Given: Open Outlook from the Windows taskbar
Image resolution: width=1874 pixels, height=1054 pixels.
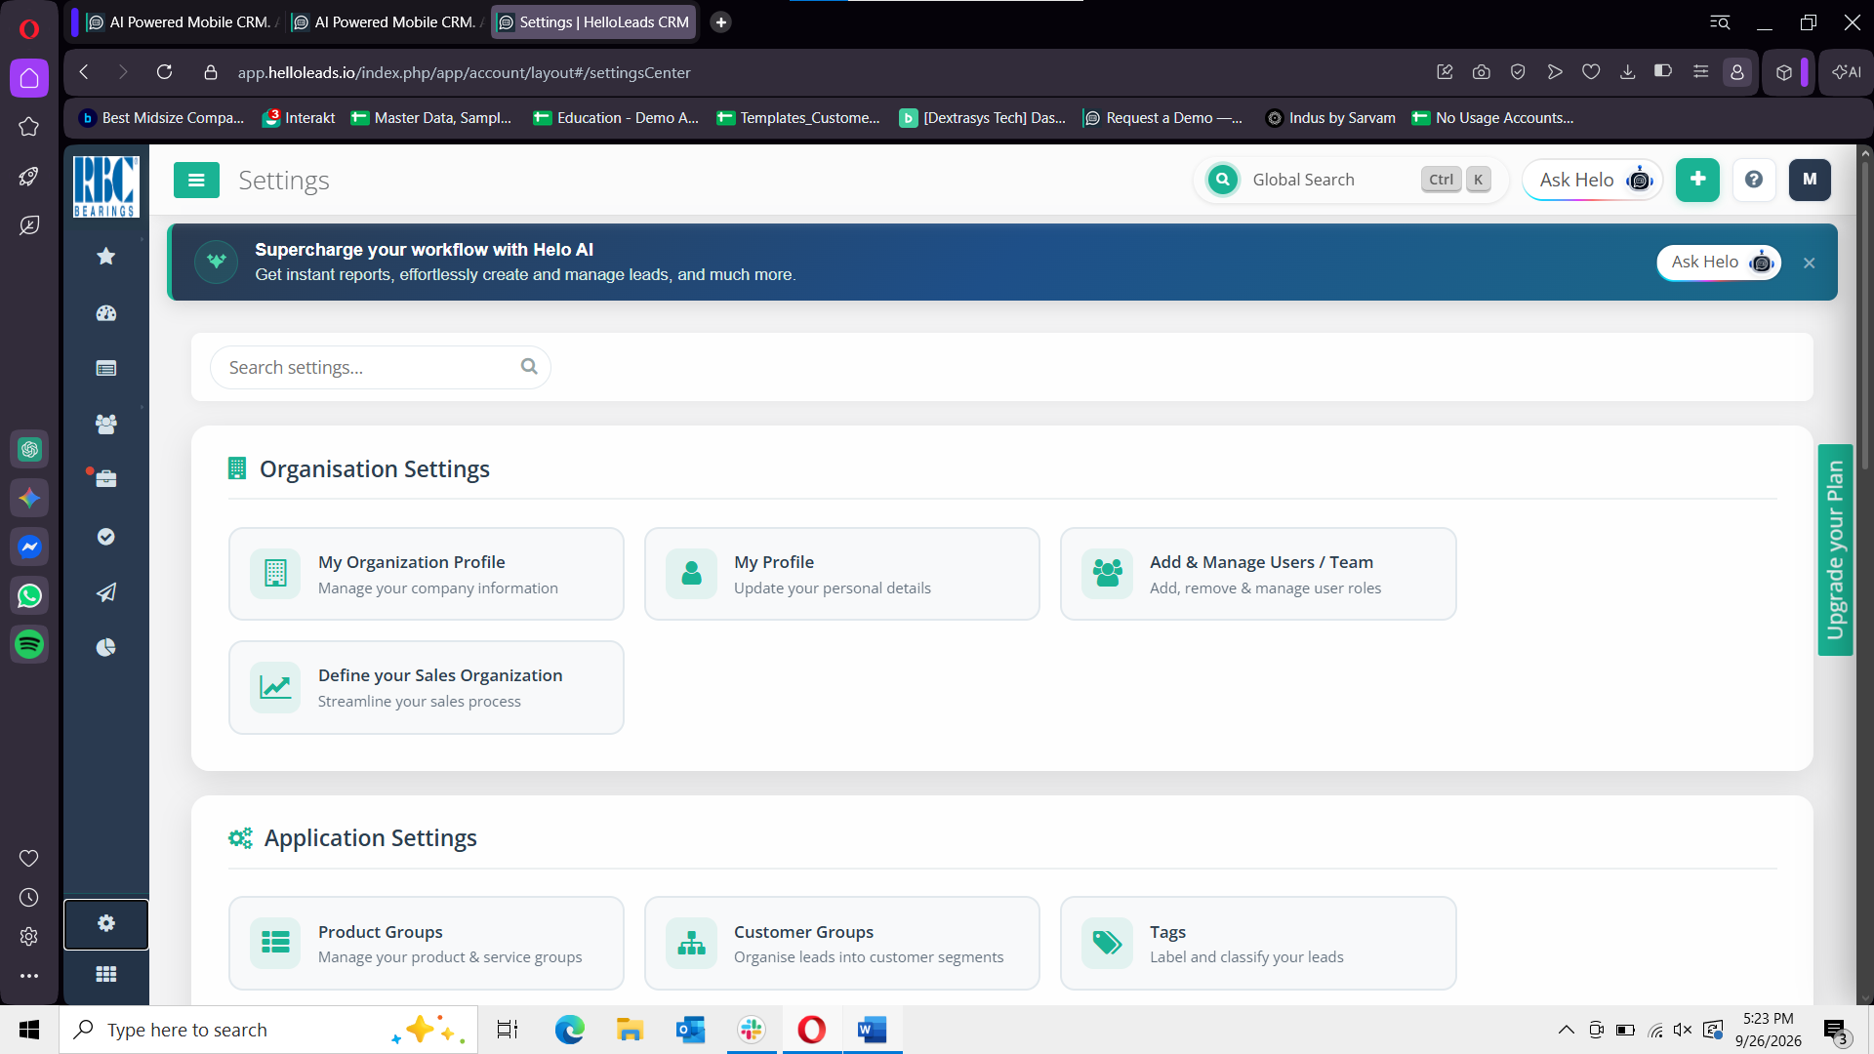Looking at the screenshot, I should [x=691, y=1030].
